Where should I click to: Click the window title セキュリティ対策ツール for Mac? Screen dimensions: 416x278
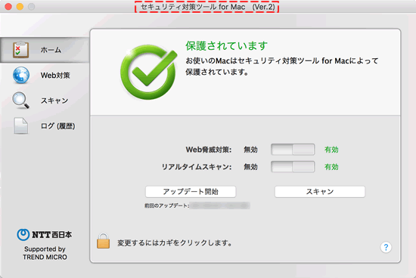(207, 7)
